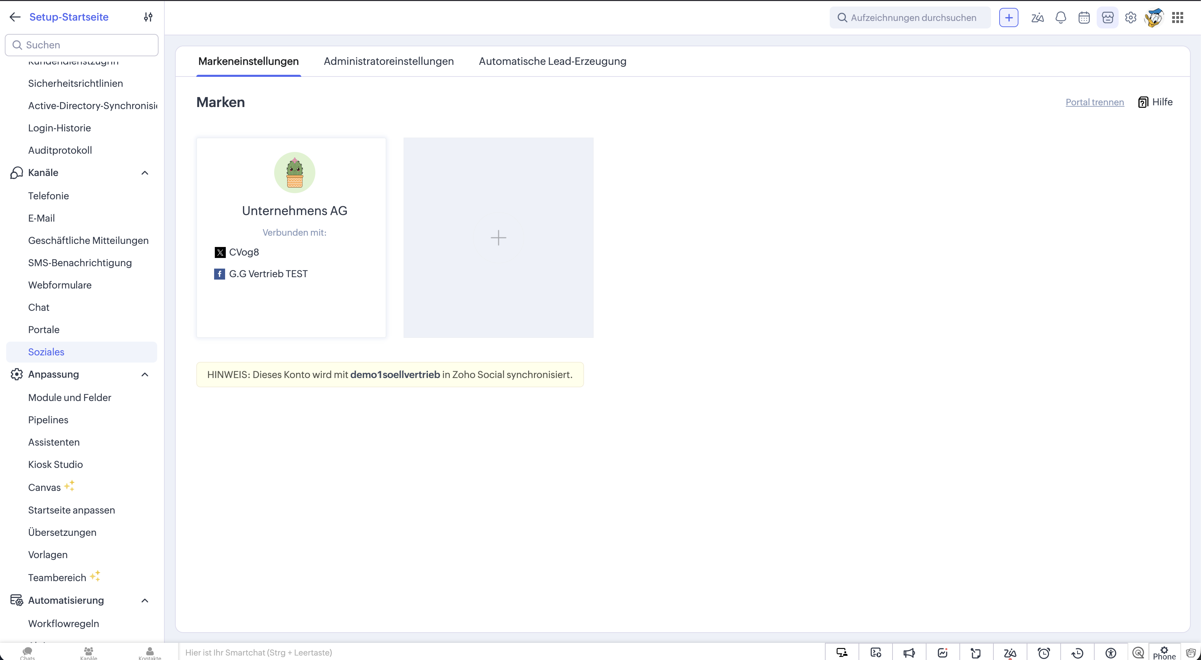
Task: Open the apps grid launcher
Action: [x=1178, y=18]
